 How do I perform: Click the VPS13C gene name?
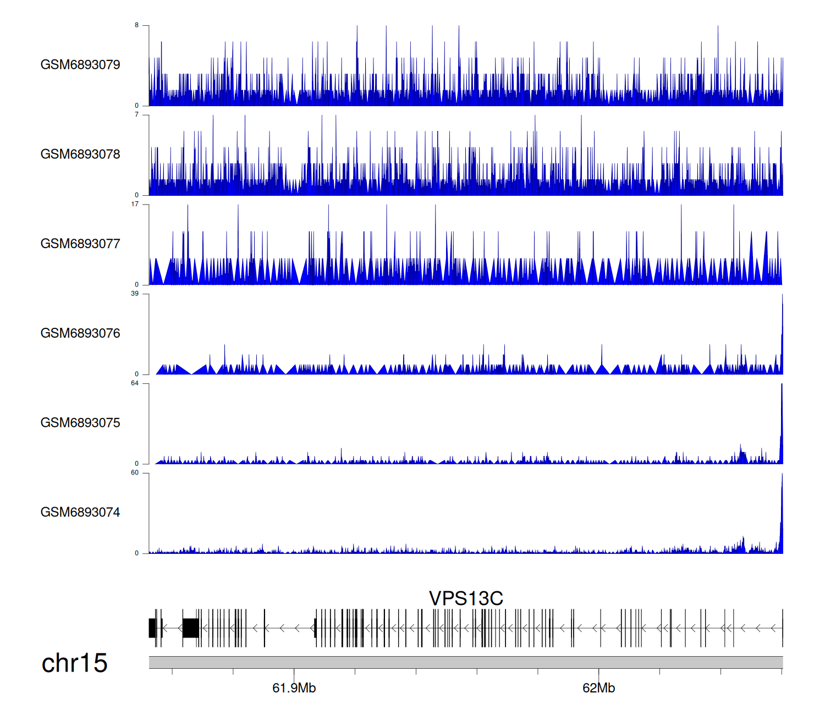point(466,598)
